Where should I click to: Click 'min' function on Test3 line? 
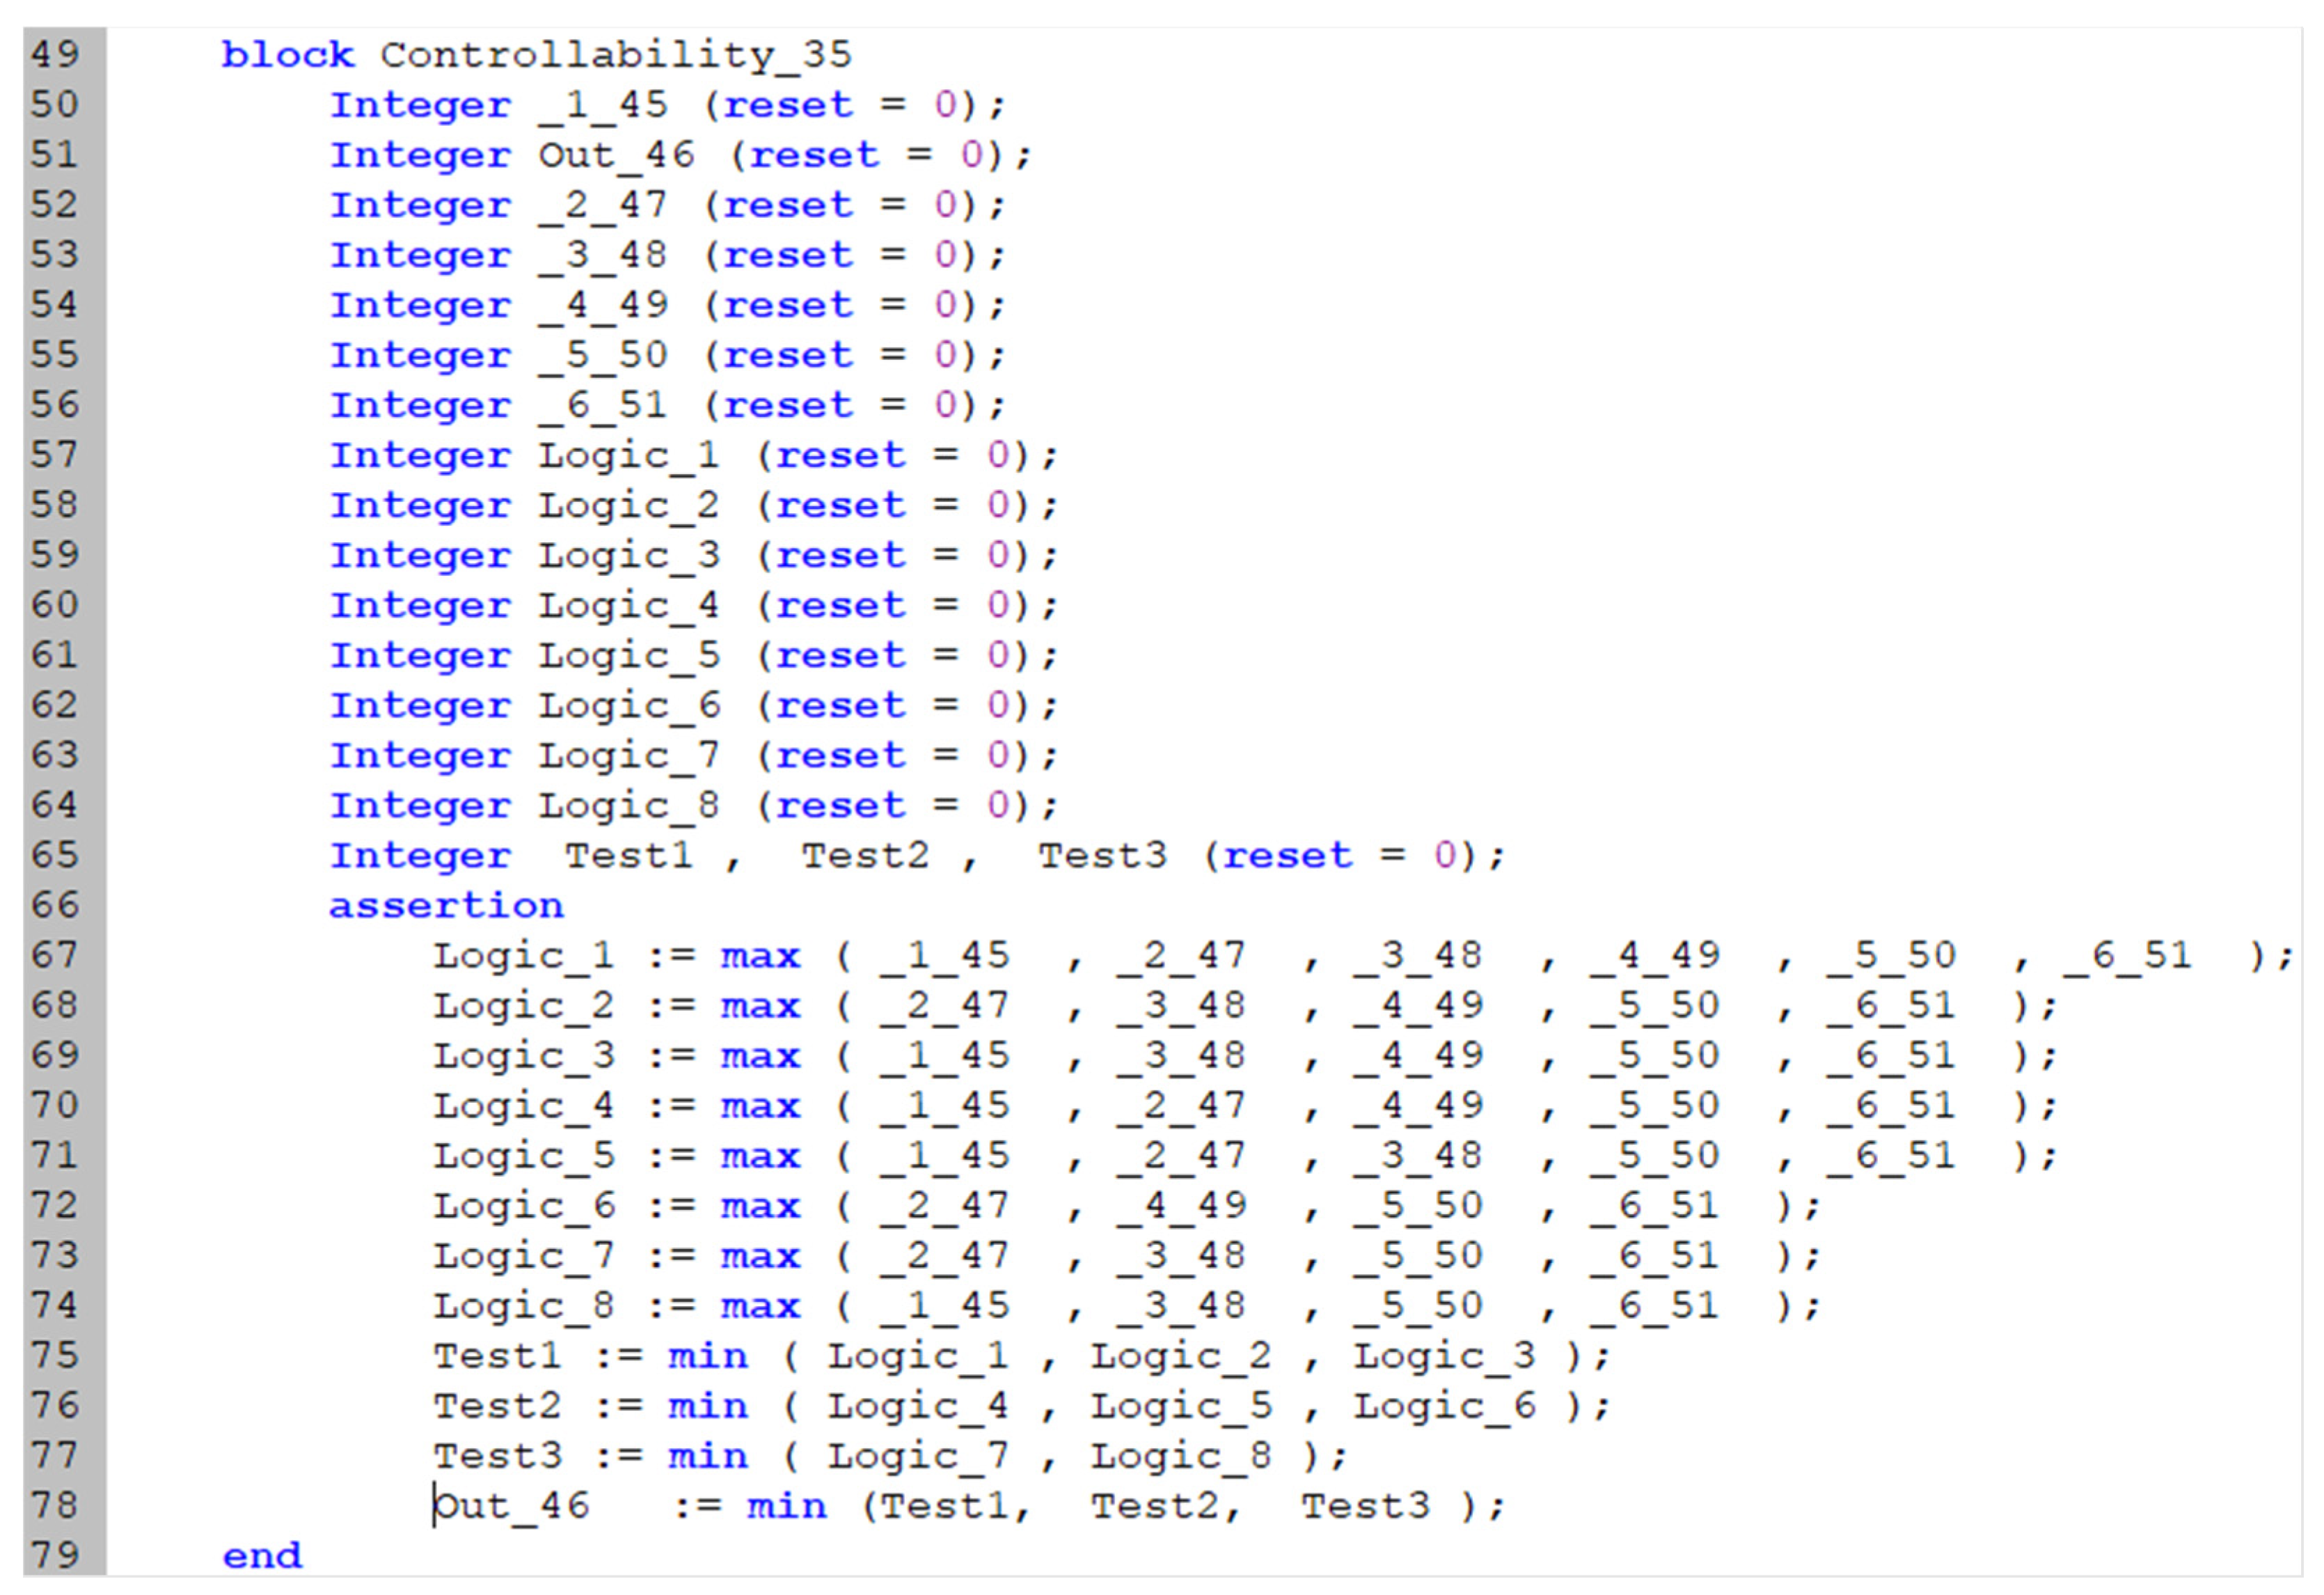click(708, 1456)
